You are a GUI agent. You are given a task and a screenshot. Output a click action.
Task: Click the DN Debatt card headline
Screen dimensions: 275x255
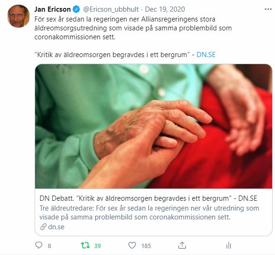coord(148,198)
